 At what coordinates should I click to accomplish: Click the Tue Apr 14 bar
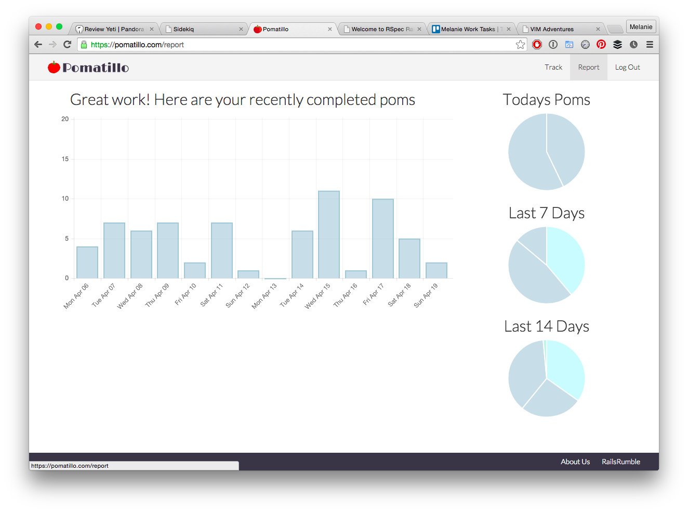tap(302, 255)
